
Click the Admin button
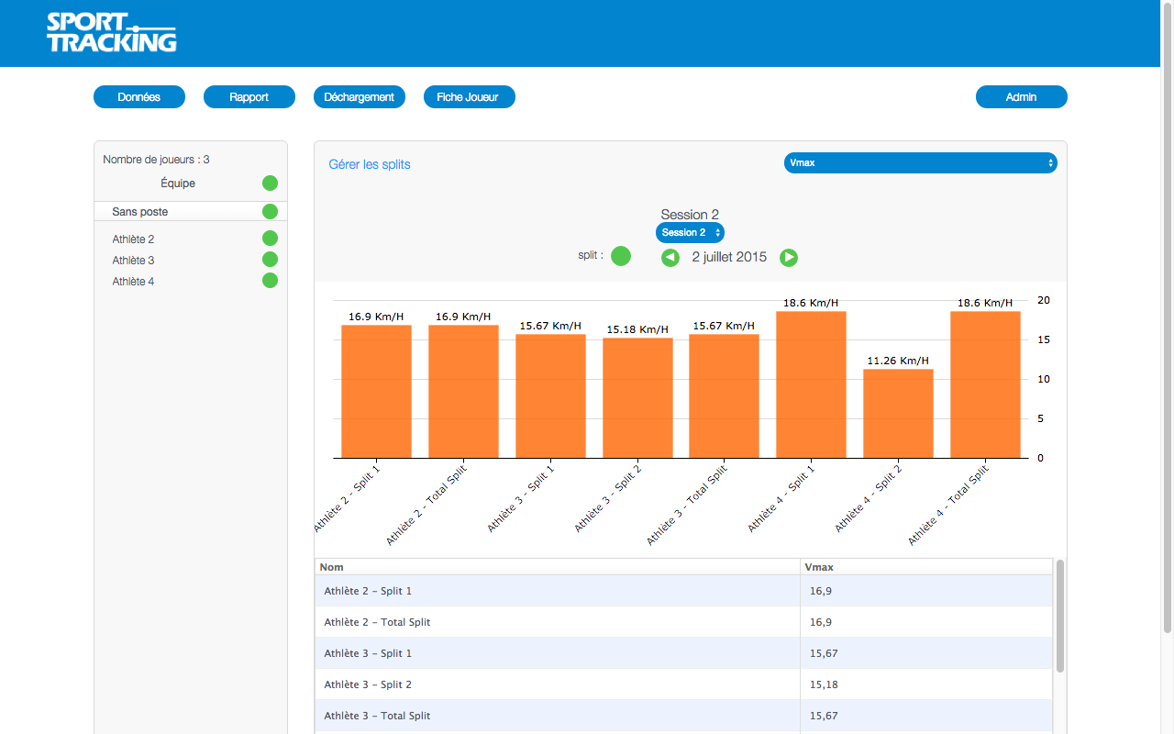coord(1021,97)
